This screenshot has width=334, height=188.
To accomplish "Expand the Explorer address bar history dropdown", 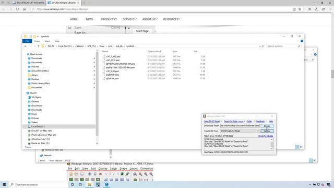I will coord(260,46).
